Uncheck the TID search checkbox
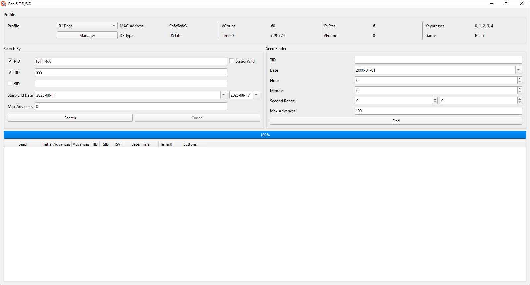Screen dimensions: 530x285 pyautogui.click(x=10, y=72)
